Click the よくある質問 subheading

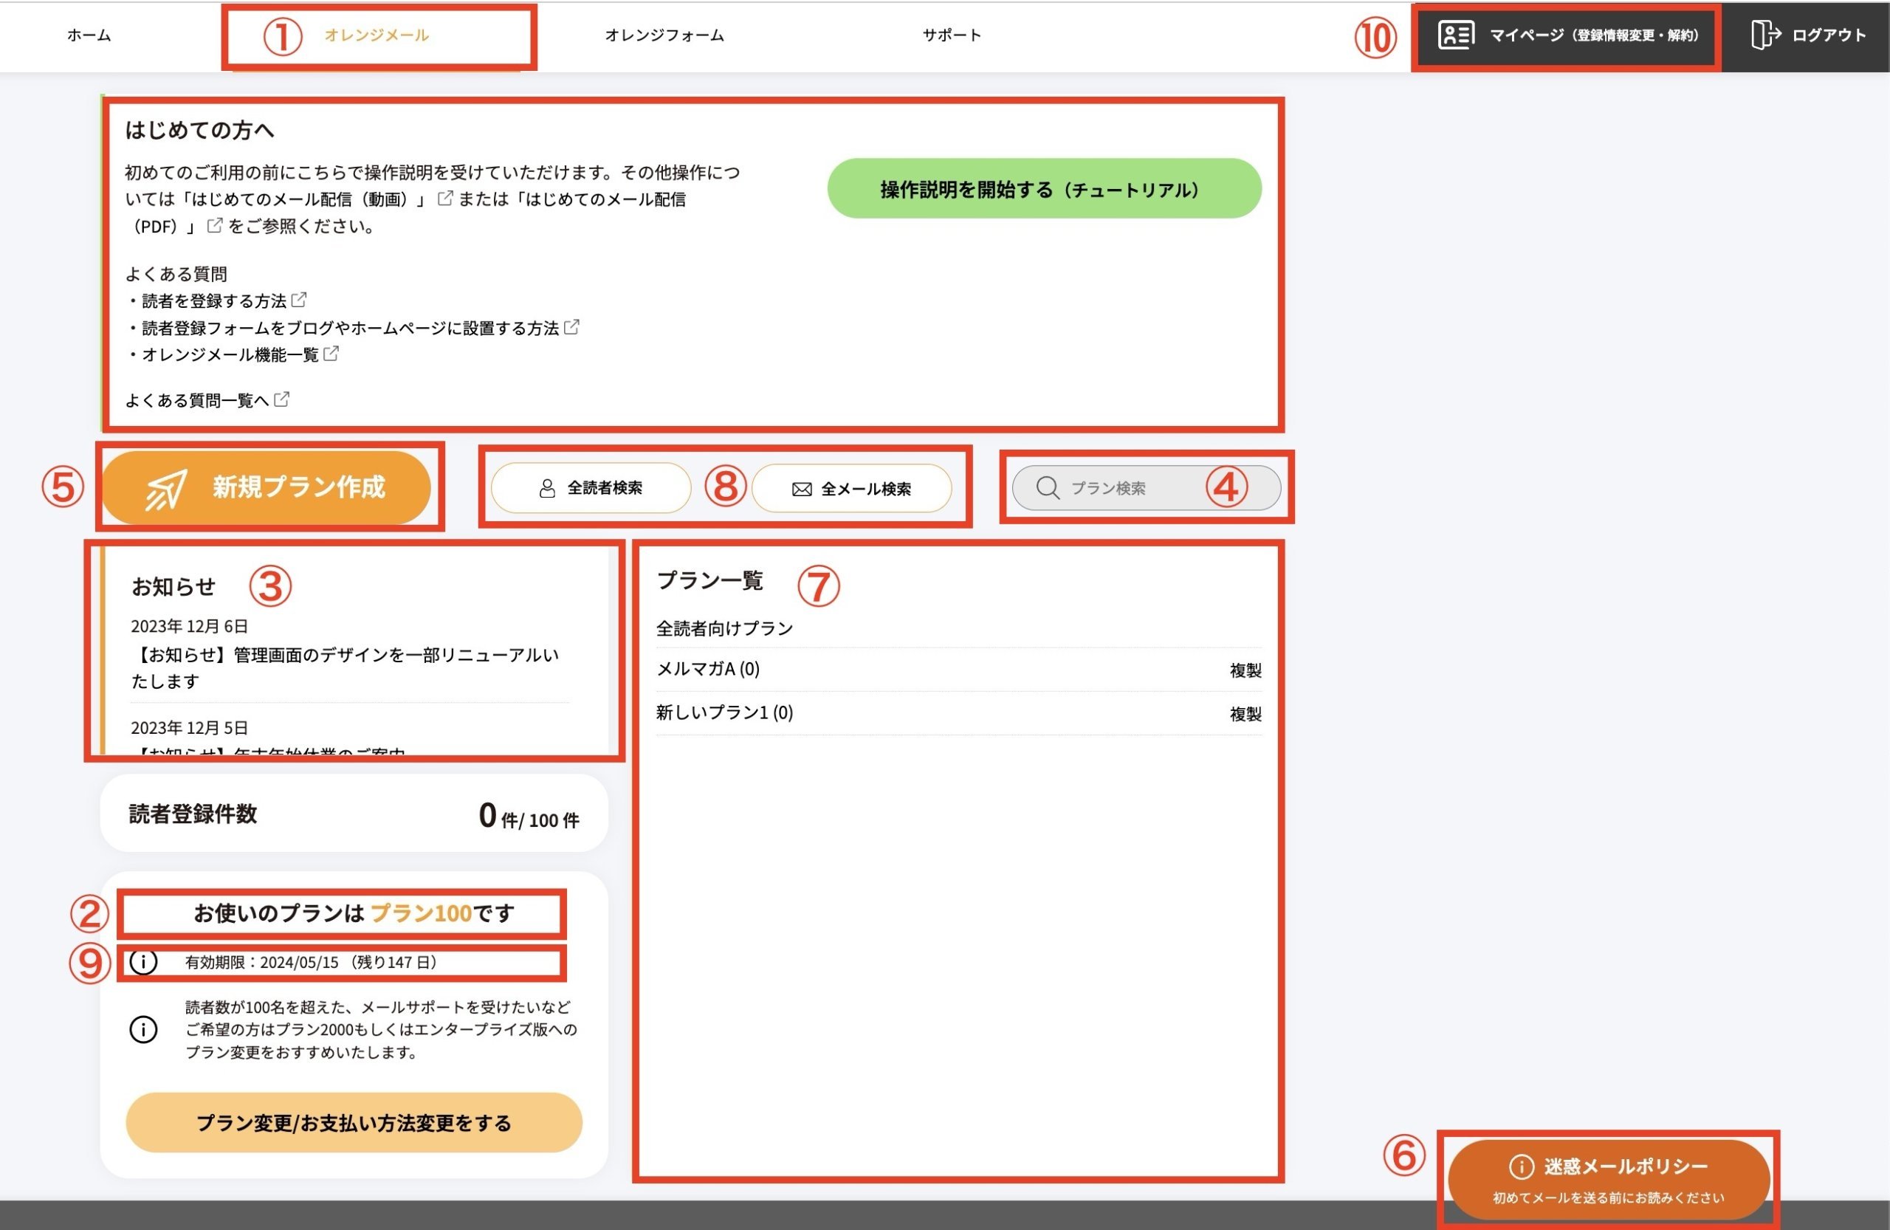(x=176, y=274)
